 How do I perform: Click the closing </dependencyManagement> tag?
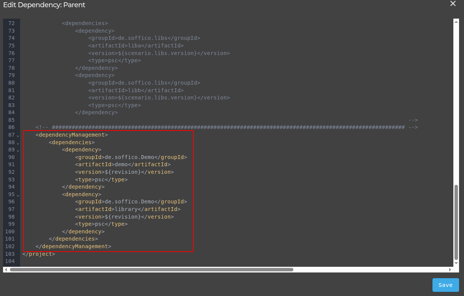[x=73, y=246]
